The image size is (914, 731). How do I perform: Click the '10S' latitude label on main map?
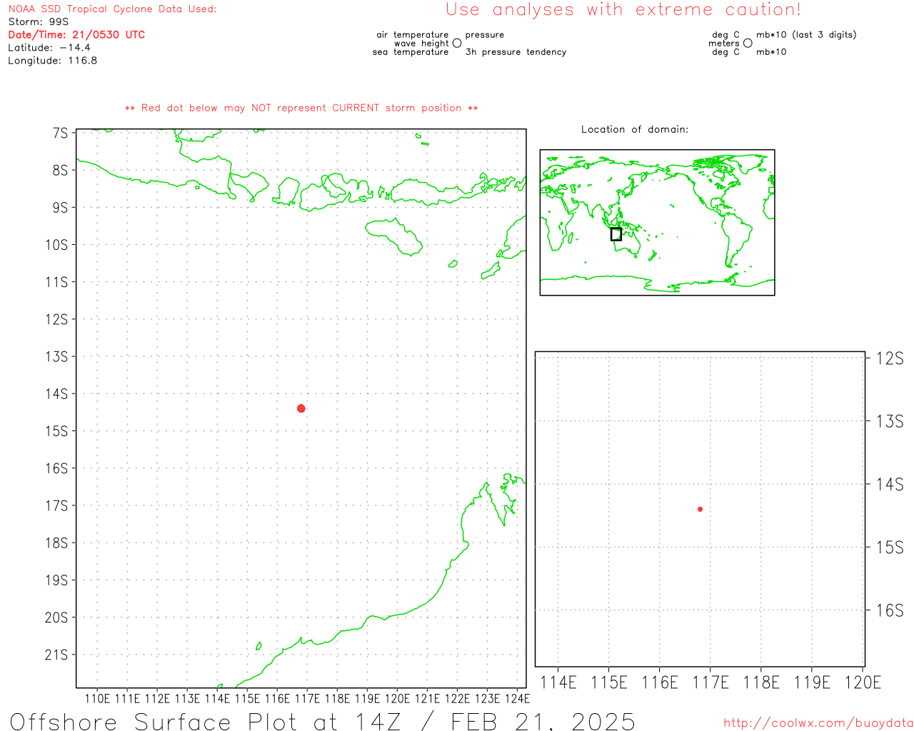coord(57,245)
